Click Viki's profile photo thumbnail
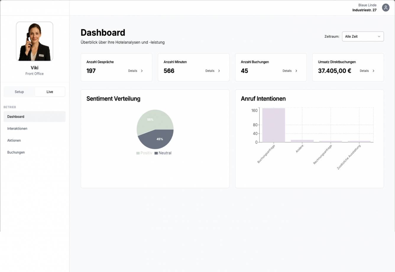This screenshot has width=395, height=272. 35,41
